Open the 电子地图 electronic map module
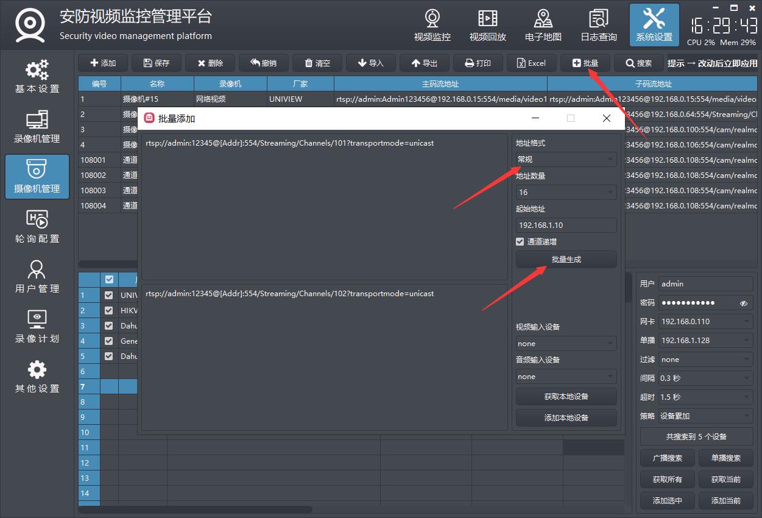 click(x=543, y=26)
